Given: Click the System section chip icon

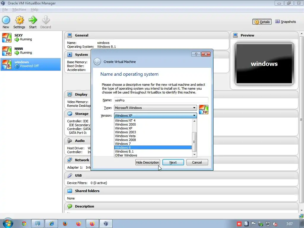Looking at the screenshot, I should [x=69, y=55].
